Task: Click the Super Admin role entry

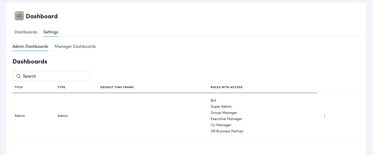Action: 221,106
